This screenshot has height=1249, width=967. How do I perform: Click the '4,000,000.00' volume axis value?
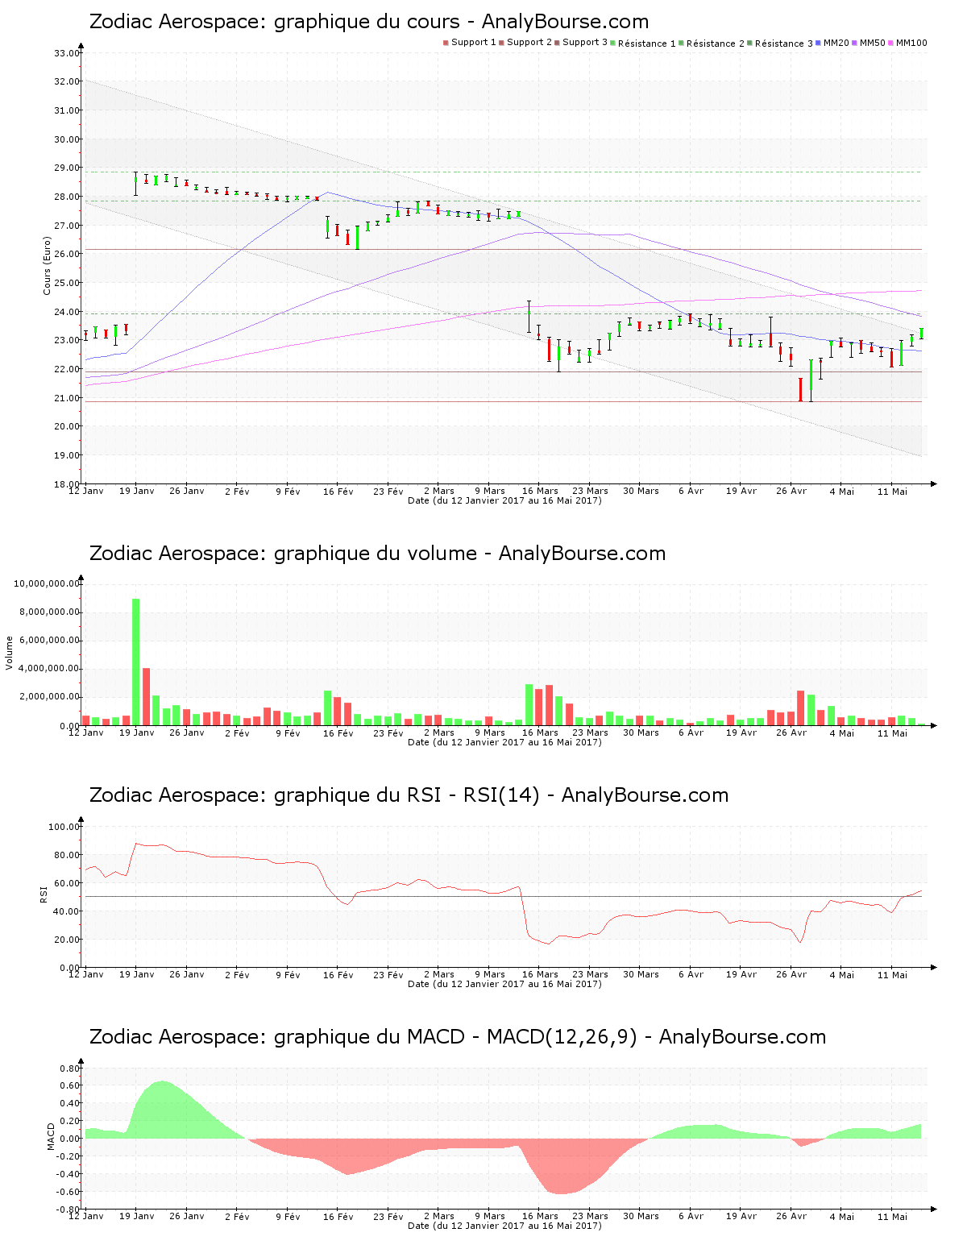pyautogui.click(x=50, y=669)
